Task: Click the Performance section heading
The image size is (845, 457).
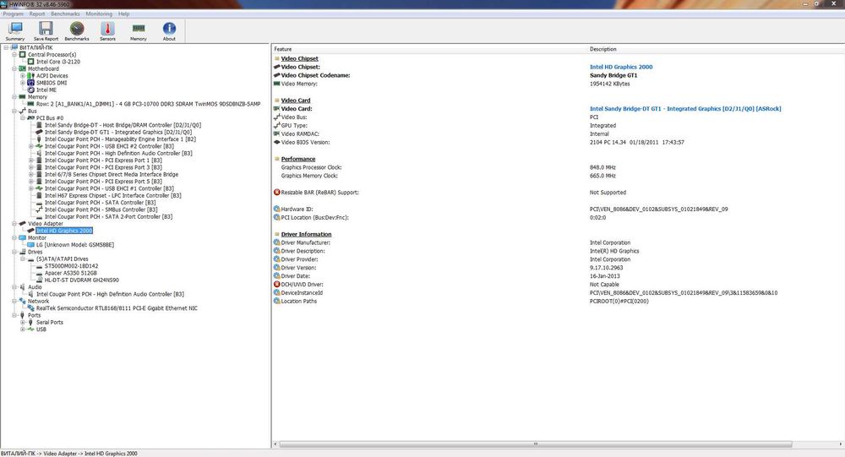Action: [298, 159]
